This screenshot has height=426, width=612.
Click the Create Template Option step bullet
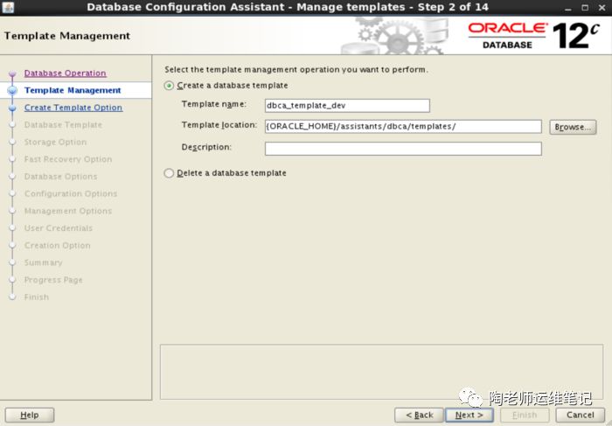12,108
